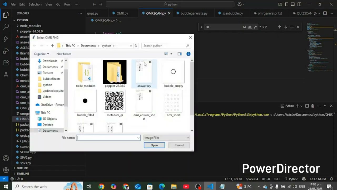Open the File menu
This screenshot has height=190, width=337.
(13, 4)
